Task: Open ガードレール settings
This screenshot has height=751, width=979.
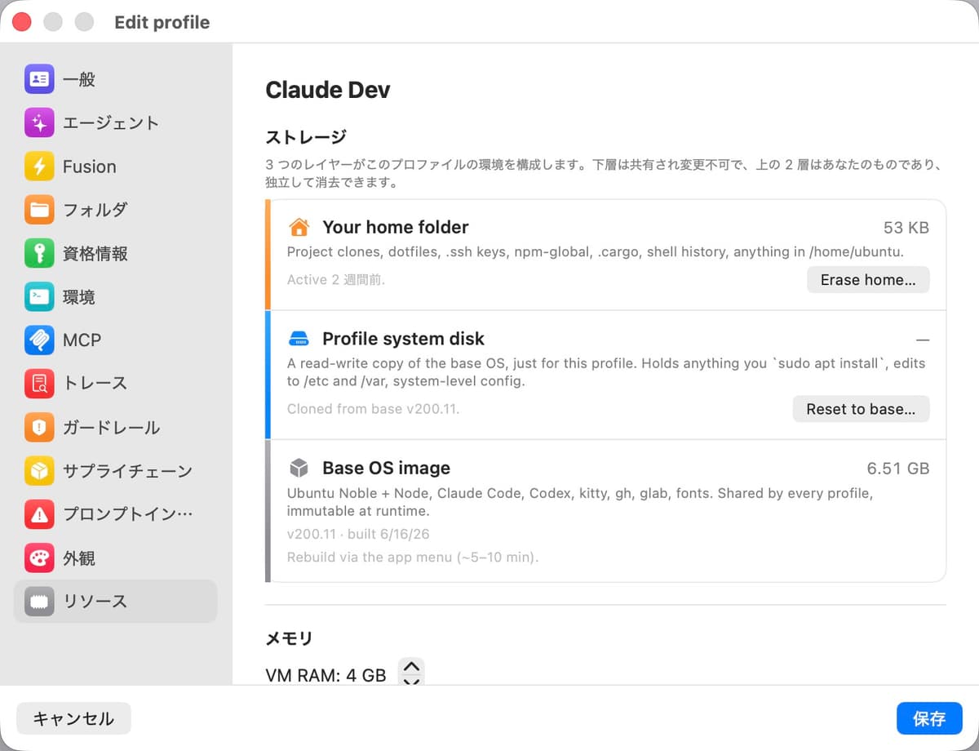Action: [x=116, y=427]
